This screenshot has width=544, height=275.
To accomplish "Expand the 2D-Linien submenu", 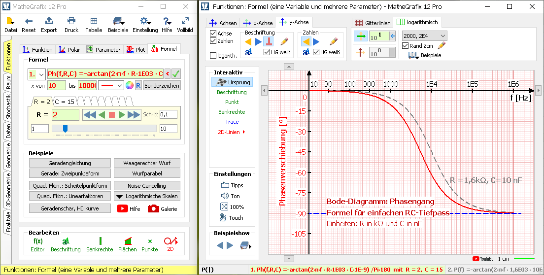I will [232, 132].
